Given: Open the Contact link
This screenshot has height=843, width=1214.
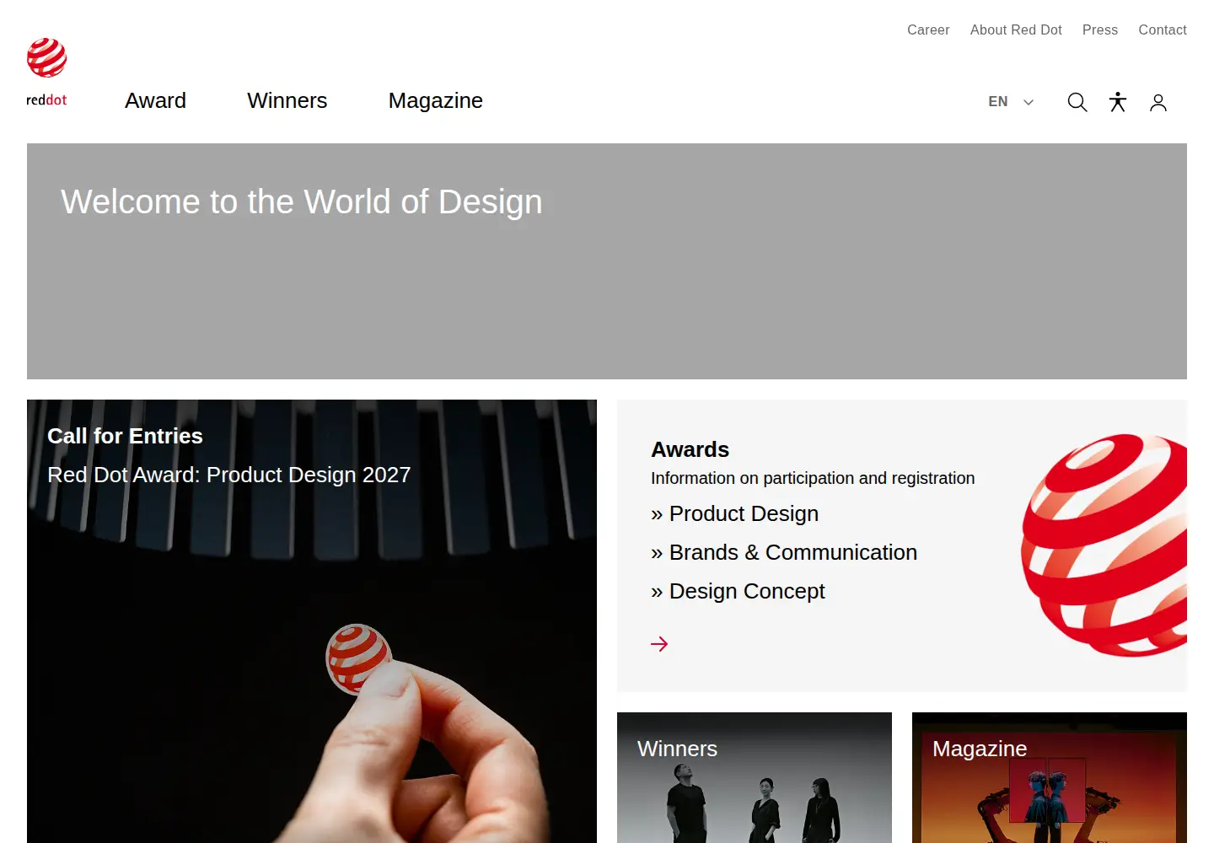Looking at the screenshot, I should coord(1163,30).
